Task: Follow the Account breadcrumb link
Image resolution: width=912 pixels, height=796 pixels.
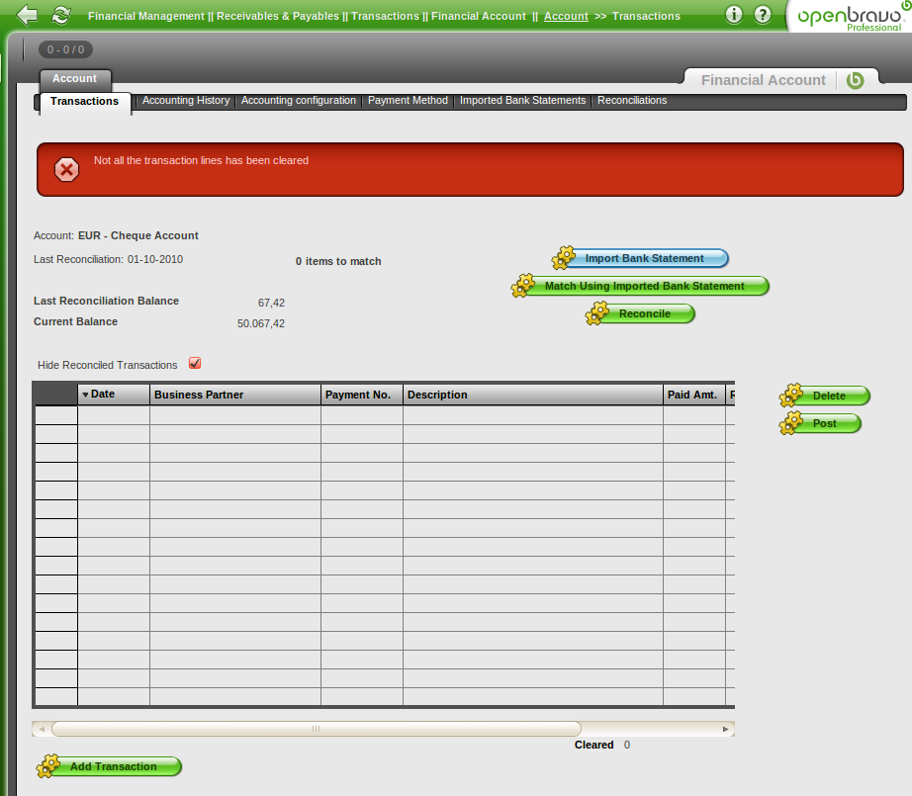Action: tap(566, 16)
